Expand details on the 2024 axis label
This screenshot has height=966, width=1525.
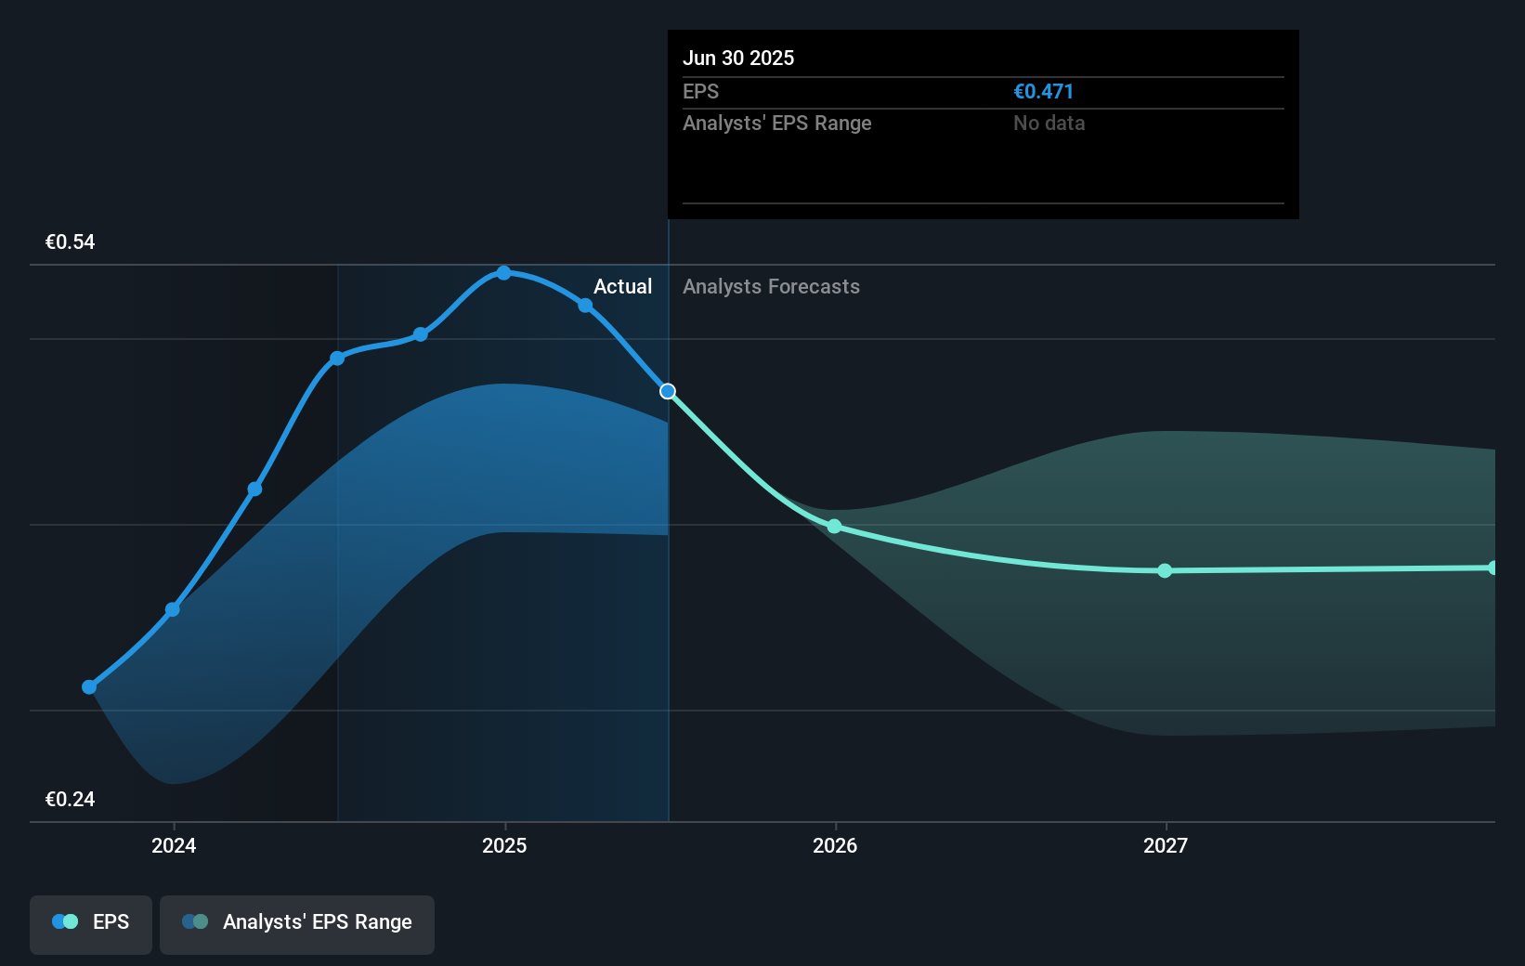coord(173,846)
